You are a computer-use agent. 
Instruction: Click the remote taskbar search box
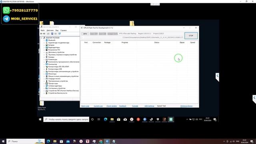[66, 119]
